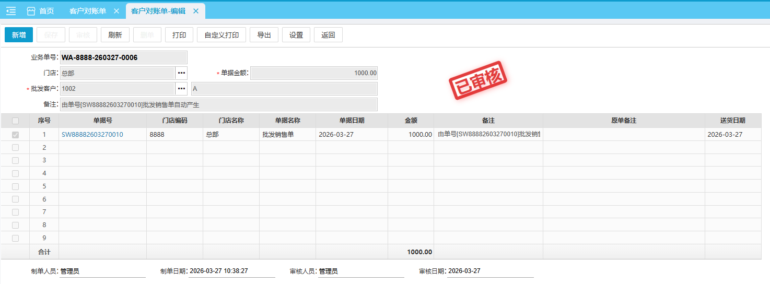
Task: Open the 批发客户 lookup ellipsis button
Action: pos(181,88)
